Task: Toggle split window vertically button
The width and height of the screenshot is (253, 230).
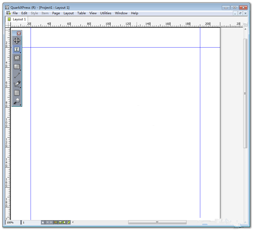Action: tap(64, 222)
